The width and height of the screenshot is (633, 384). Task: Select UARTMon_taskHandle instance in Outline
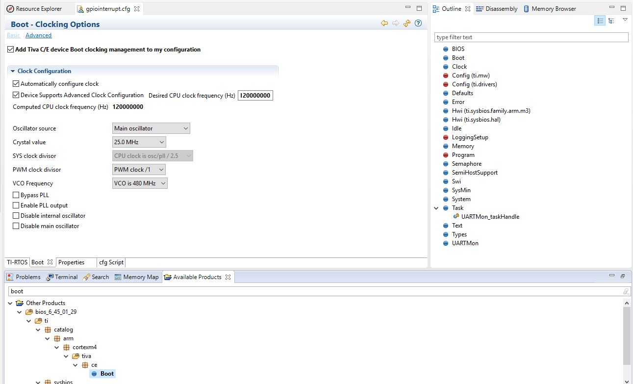(490, 217)
